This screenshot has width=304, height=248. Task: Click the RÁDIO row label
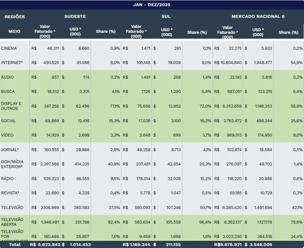pyautogui.click(x=8, y=178)
